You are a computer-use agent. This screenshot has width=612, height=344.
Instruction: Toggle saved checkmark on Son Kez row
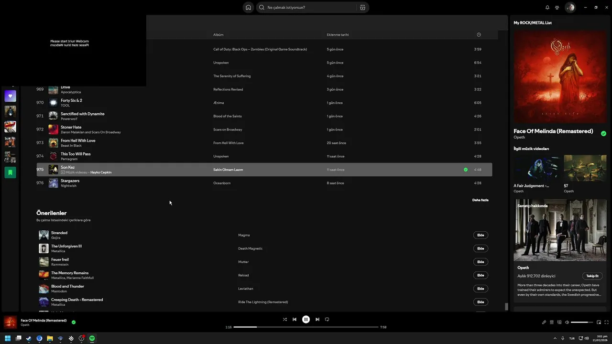tap(466, 170)
